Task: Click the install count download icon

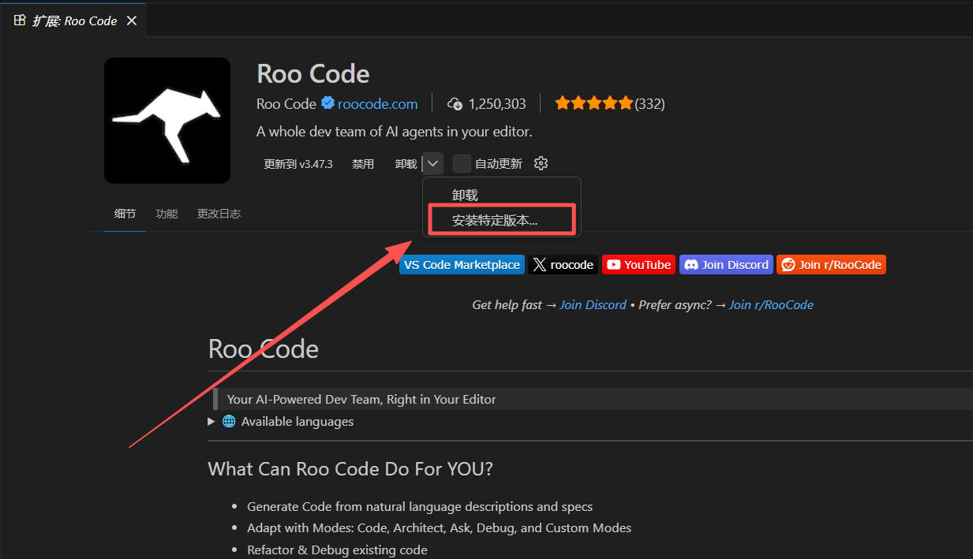Action: coord(455,104)
